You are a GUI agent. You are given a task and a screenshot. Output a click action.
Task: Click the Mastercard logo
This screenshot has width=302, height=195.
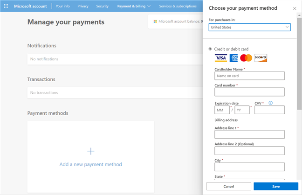pyautogui.click(x=246, y=58)
